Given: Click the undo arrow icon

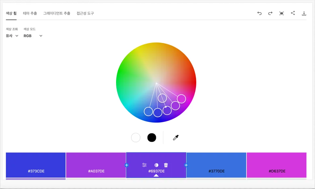Looking at the screenshot, I should coord(259,13).
